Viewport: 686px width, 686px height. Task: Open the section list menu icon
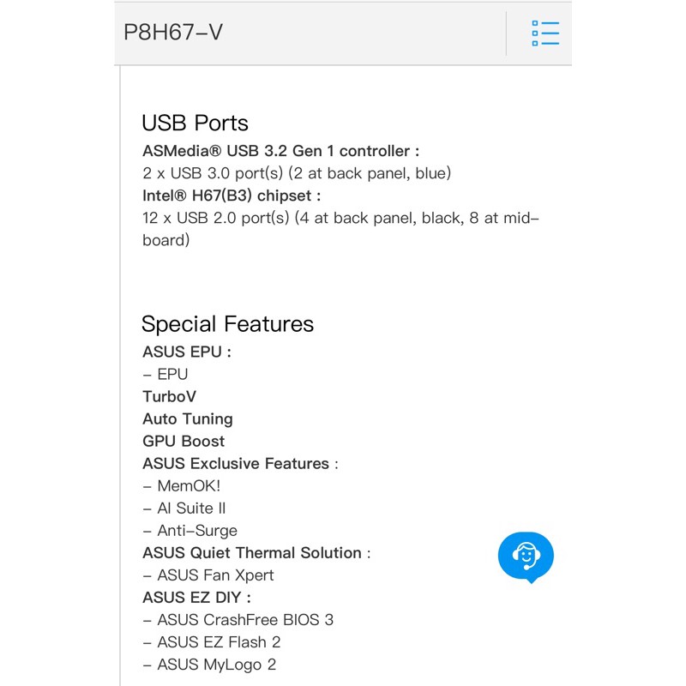point(545,33)
